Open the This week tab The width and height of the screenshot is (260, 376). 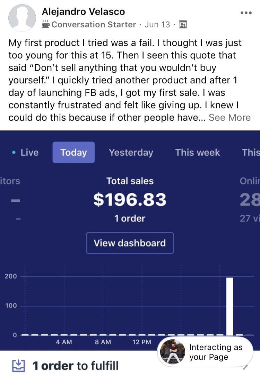197,153
